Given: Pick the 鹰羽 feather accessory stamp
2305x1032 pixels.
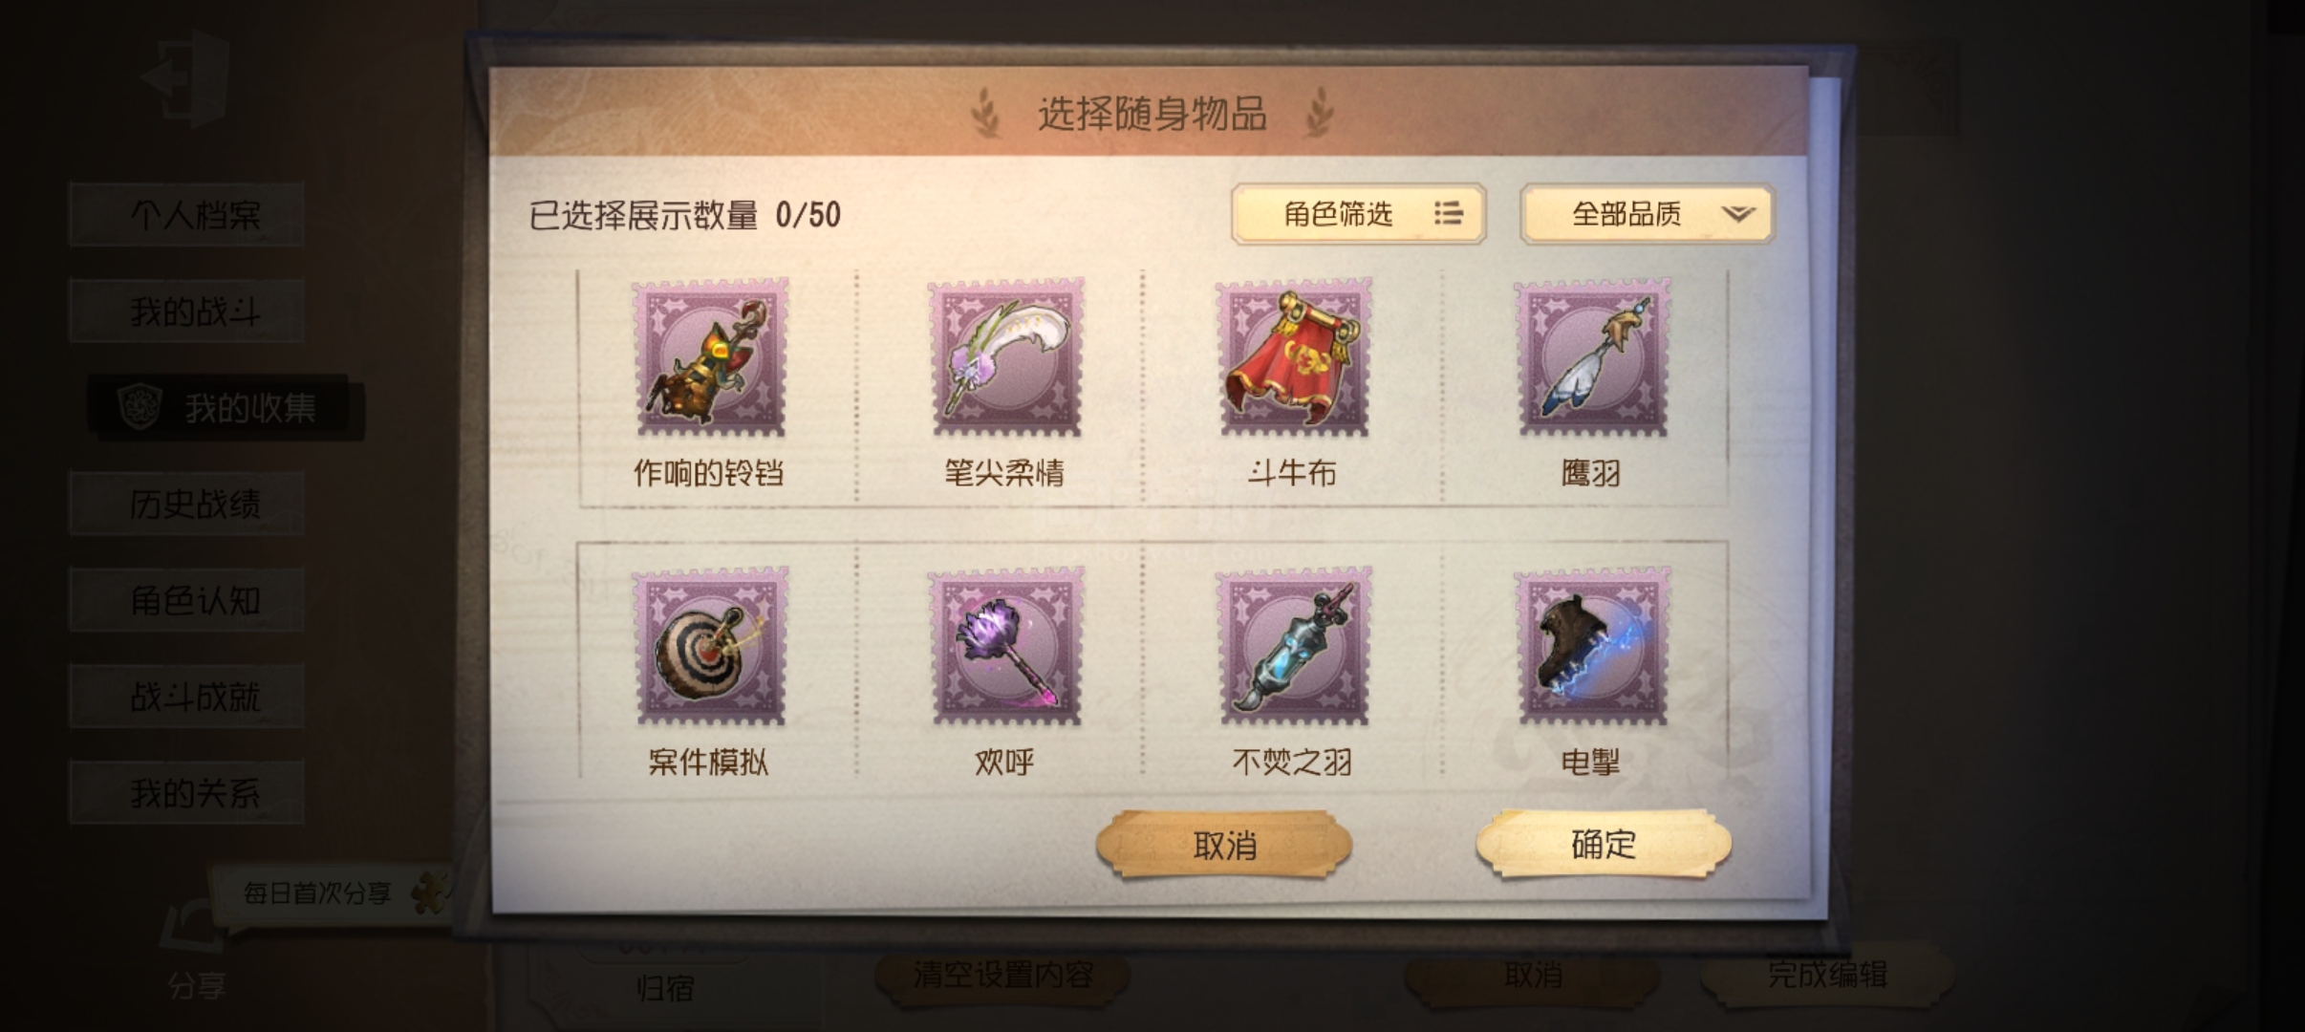Looking at the screenshot, I should click(x=1593, y=357).
